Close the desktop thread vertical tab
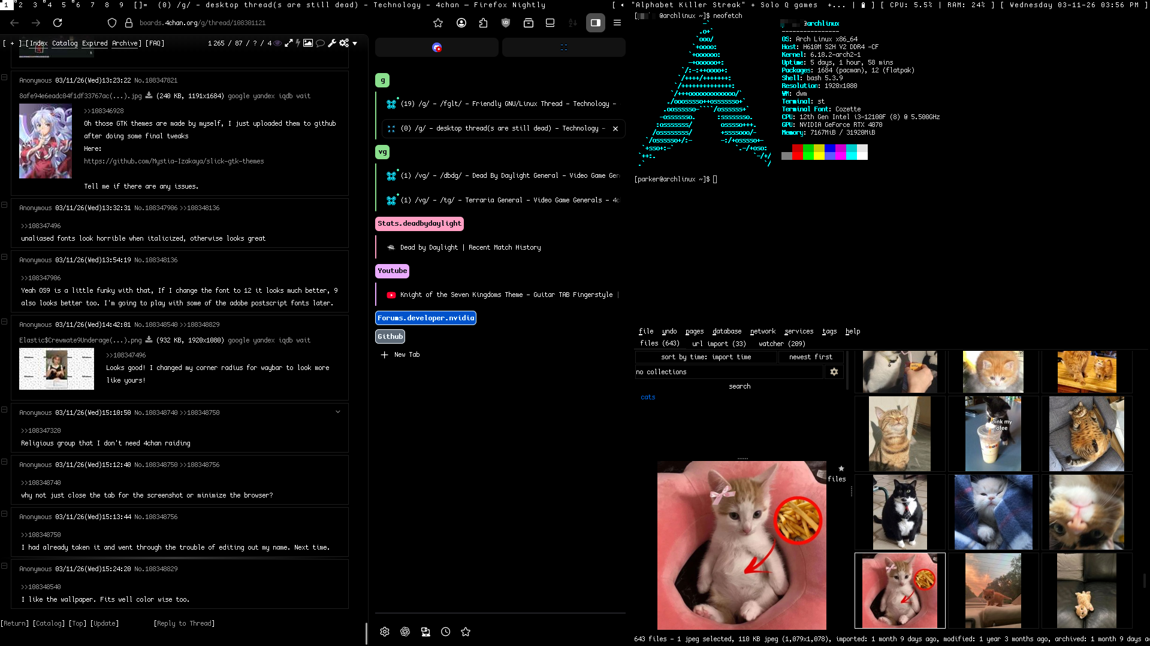This screenshot has width=1150, height=646. point(615,129)
